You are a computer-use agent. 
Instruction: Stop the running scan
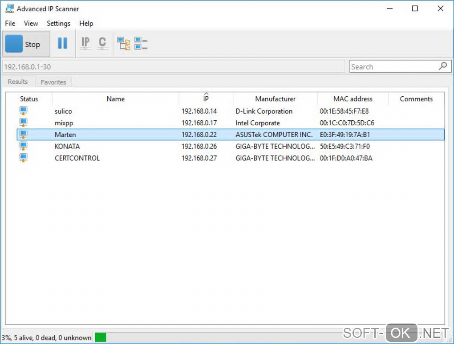click(x=26, y=44)
